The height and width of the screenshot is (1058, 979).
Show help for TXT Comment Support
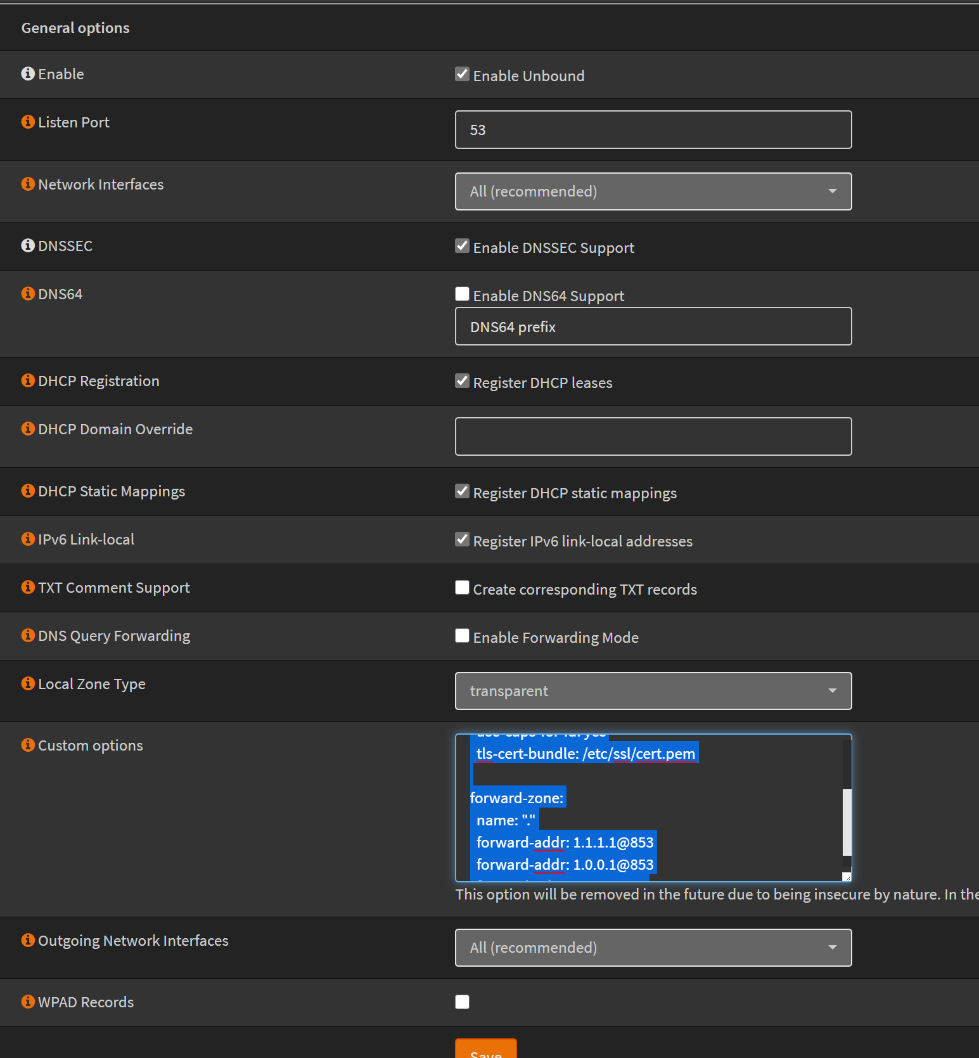pos(28,587)
